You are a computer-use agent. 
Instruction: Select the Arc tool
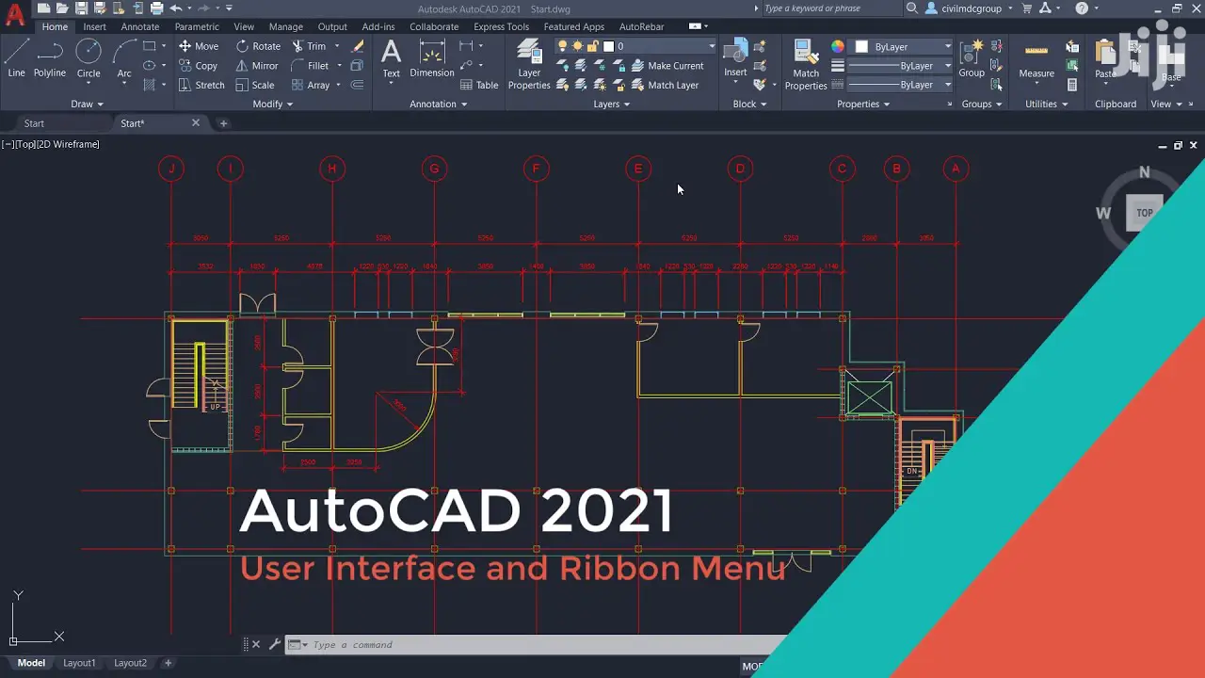pos(124,58)
